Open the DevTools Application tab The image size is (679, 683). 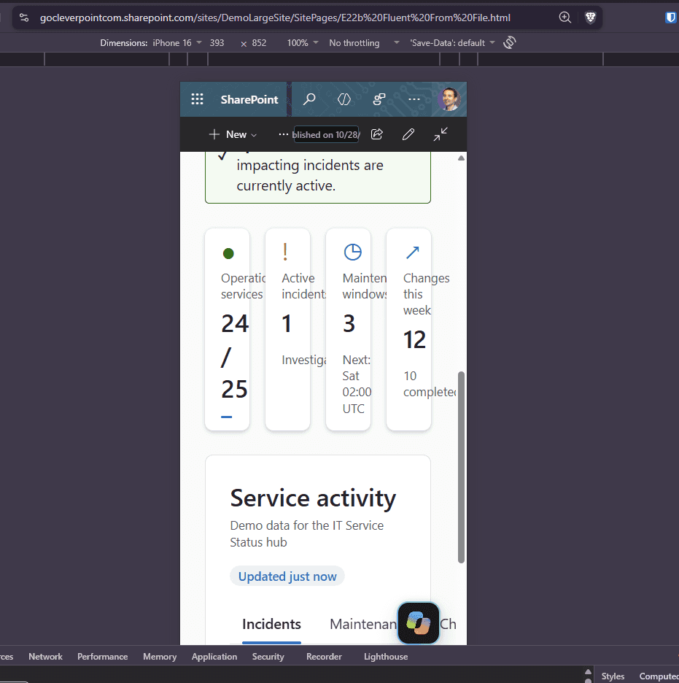click(x=214, y=657)
